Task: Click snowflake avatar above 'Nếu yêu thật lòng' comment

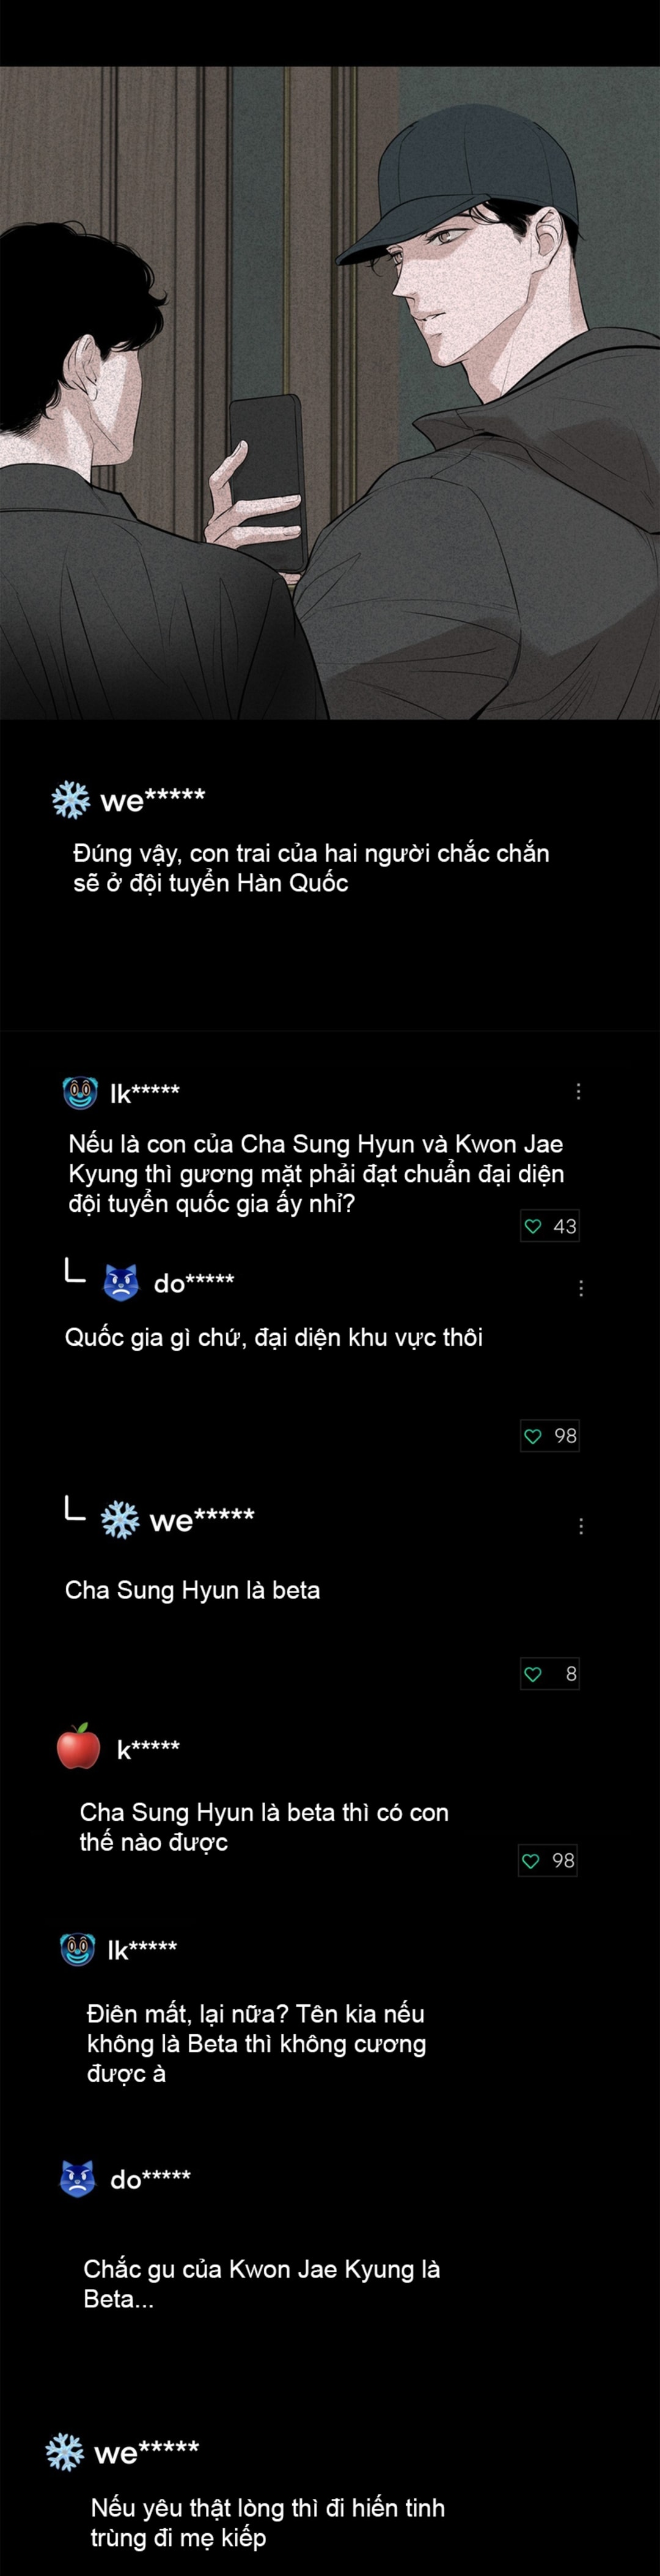Action: pyautogui.click(x=65, y=2452)
